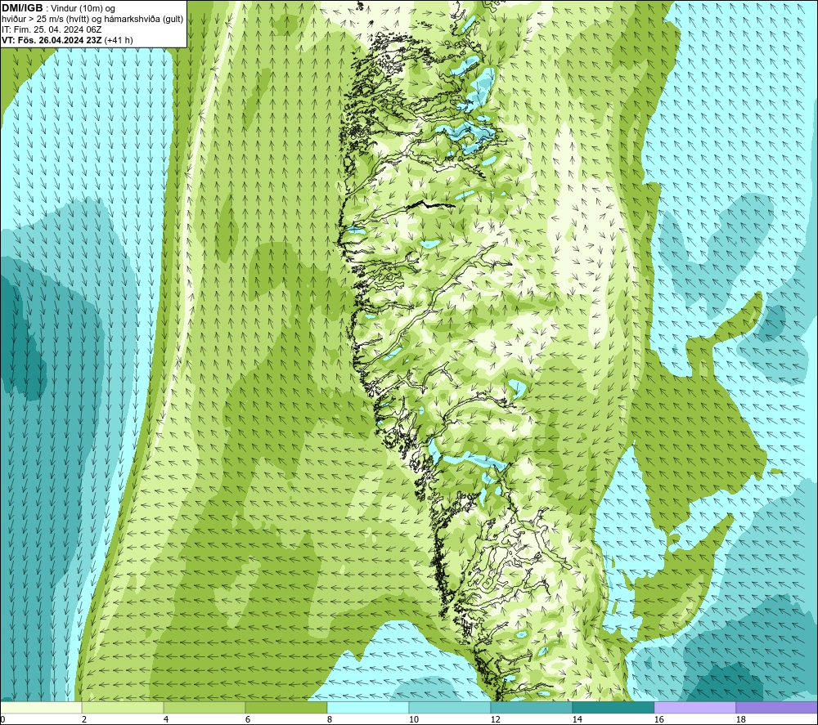This screenshot has width=818, height=725.
Task: Click the "hviður > 25 m/s" legend line
Action: click(92, 20)
